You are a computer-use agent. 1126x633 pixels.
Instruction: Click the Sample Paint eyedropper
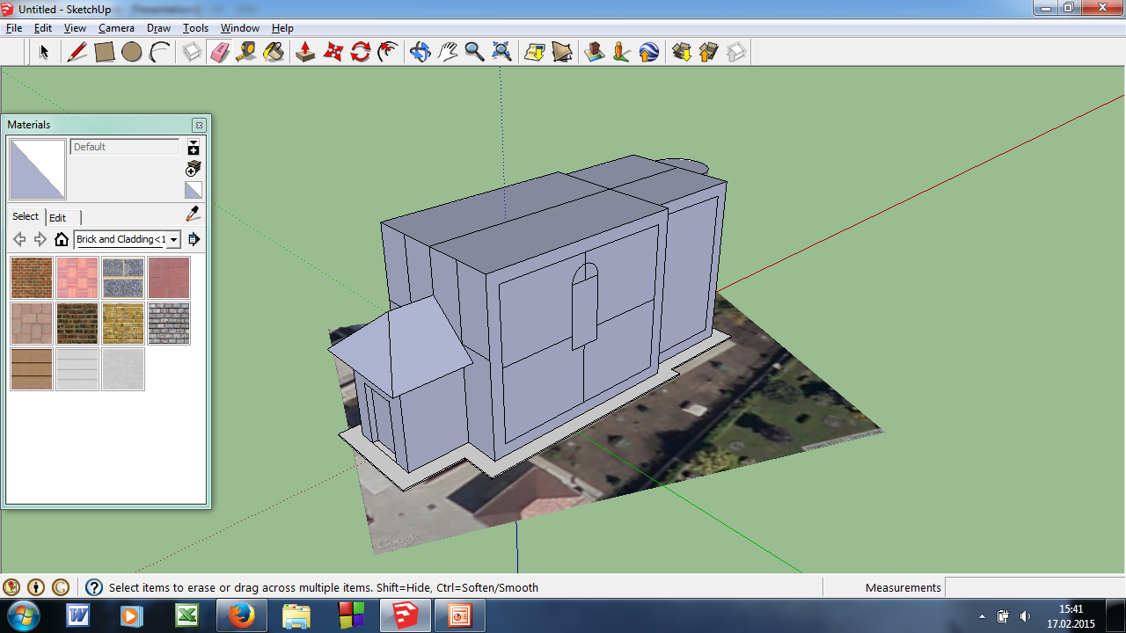point(194,214)
